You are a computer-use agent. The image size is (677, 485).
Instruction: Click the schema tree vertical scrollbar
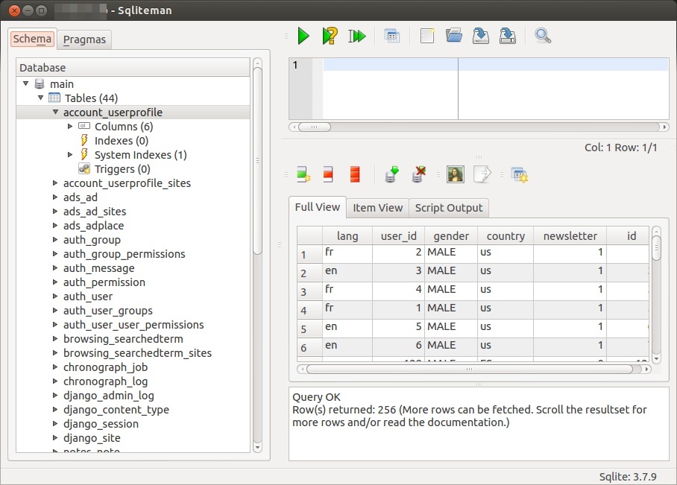pos(257,255)
